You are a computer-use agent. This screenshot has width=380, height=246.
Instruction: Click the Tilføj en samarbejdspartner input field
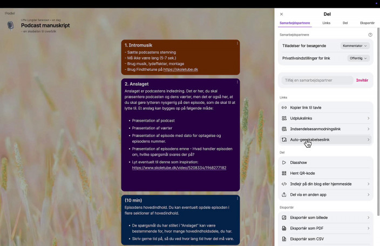pyautogui.click(x=317, y=80)
